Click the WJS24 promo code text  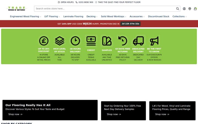[x=87, y=24]
